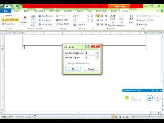Image resolution: width=164 pixels, height=123 pixels.
Task: Click OK in Split Cells dialog
Action: pos(73,69)
